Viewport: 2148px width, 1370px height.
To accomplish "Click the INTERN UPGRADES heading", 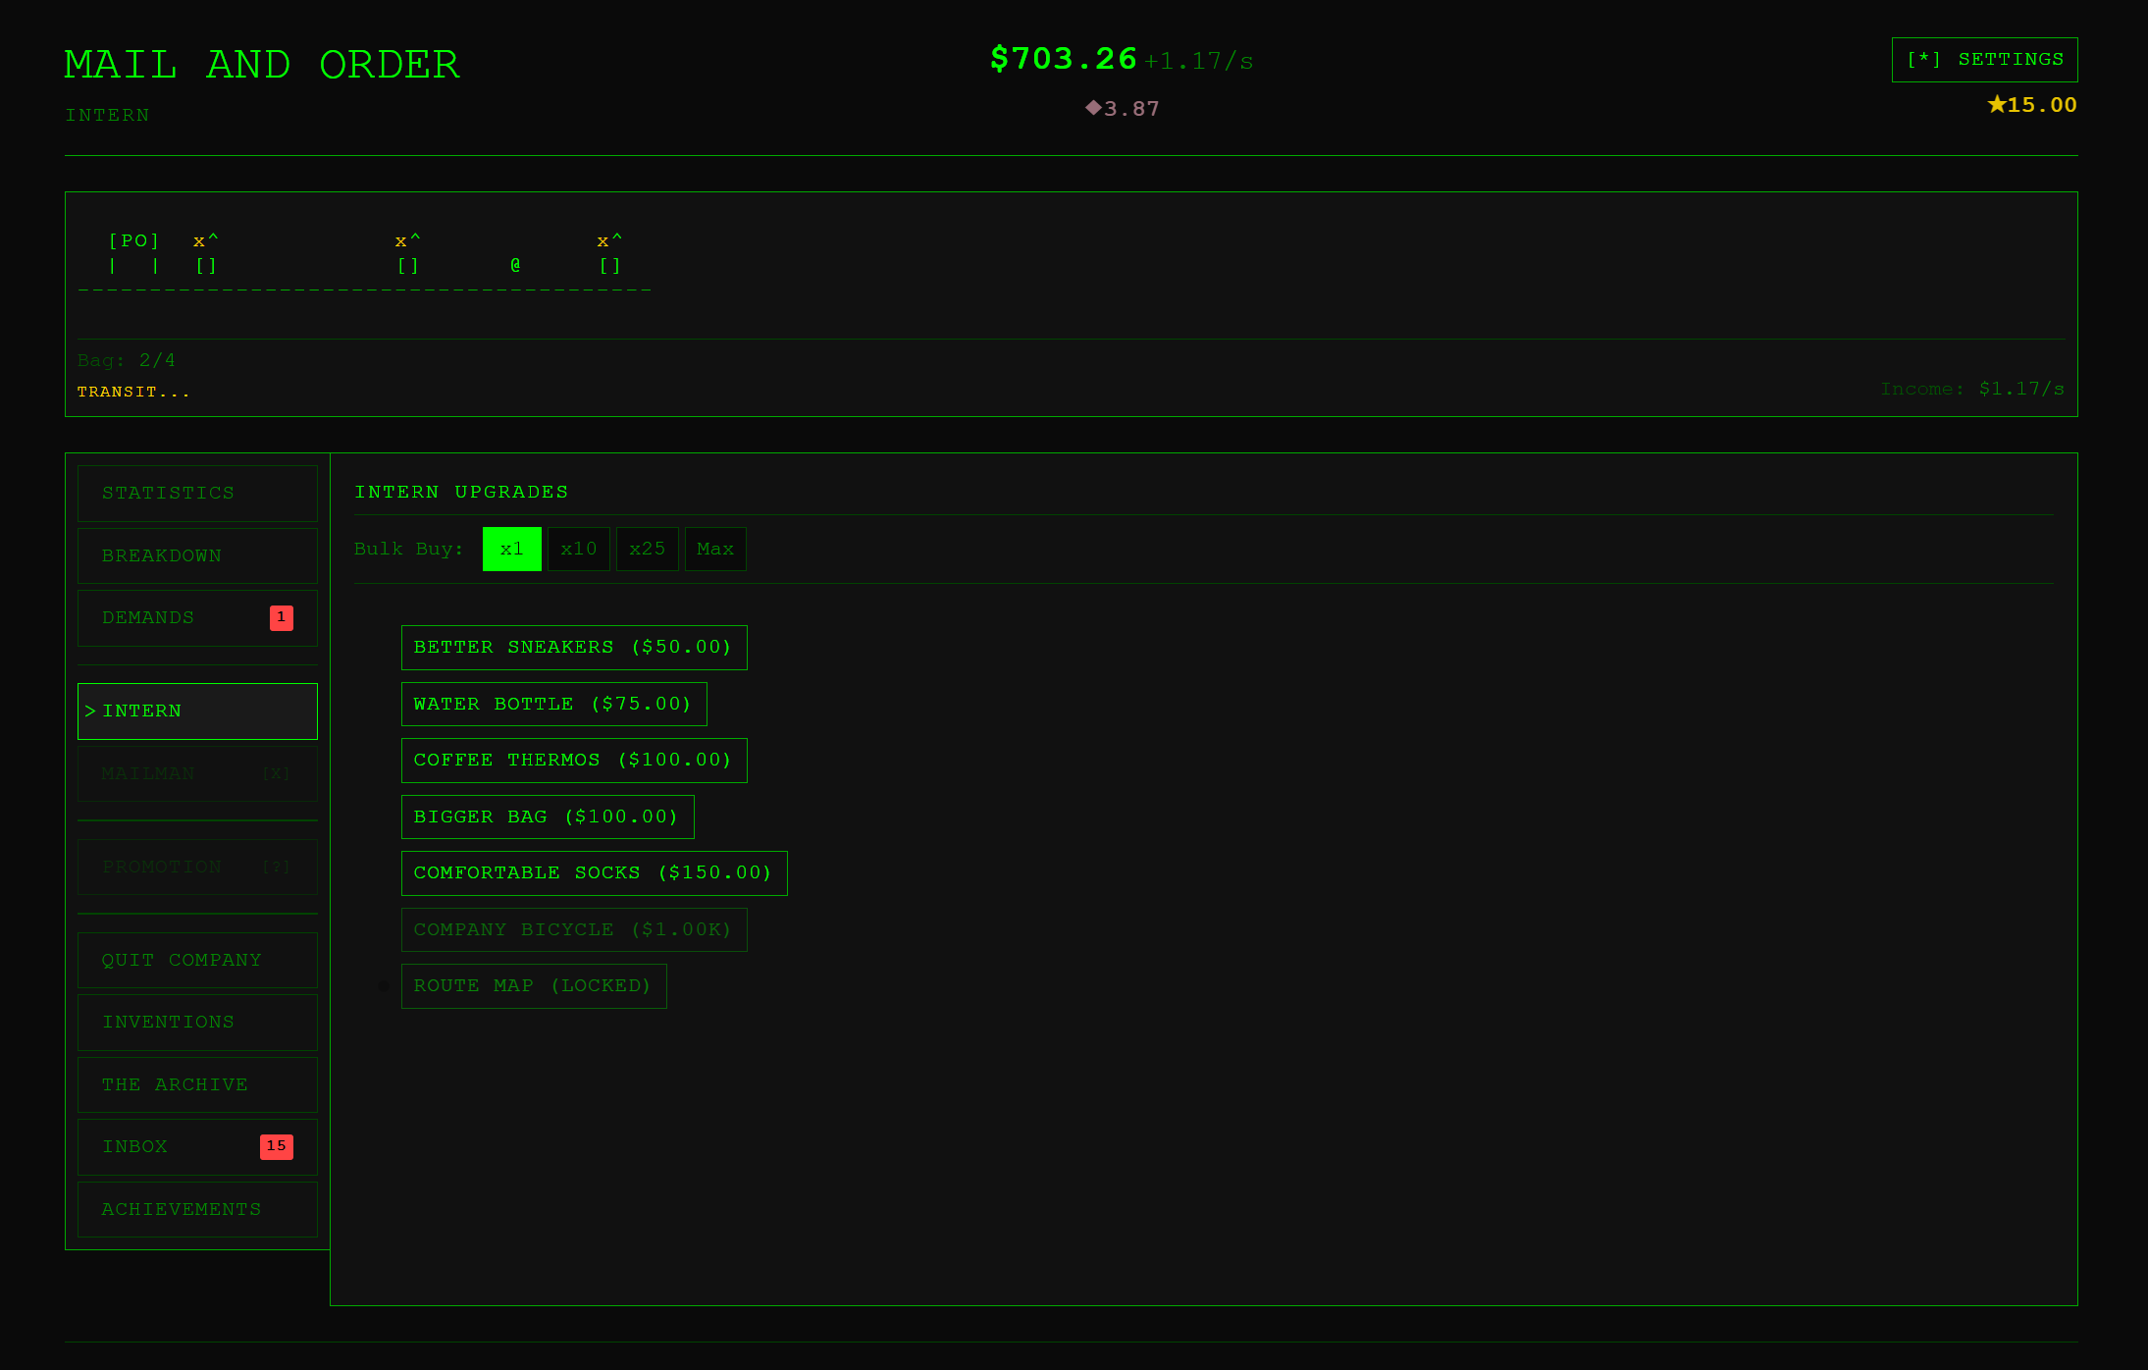I will tap(461, 492).
